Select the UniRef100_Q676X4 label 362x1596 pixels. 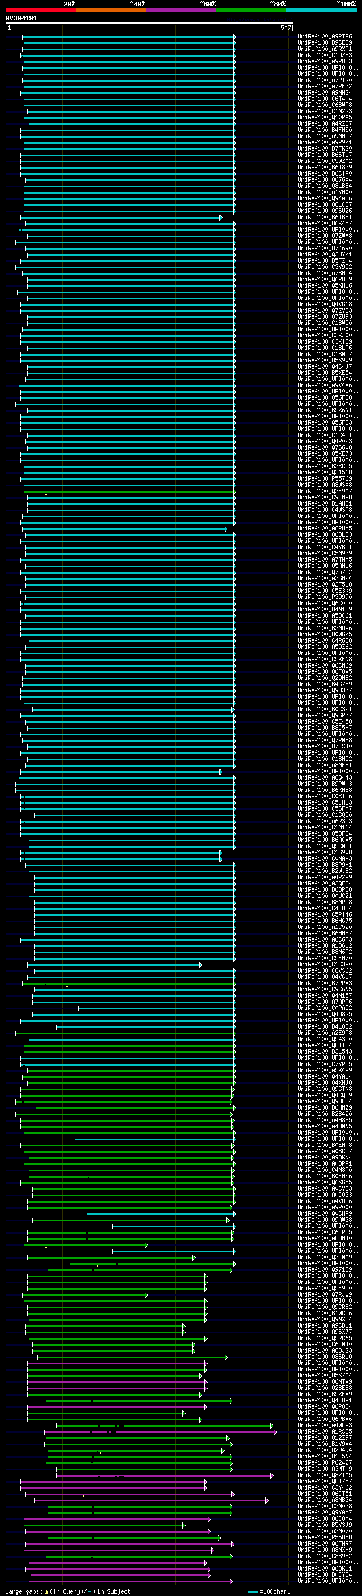click(325, 179)
